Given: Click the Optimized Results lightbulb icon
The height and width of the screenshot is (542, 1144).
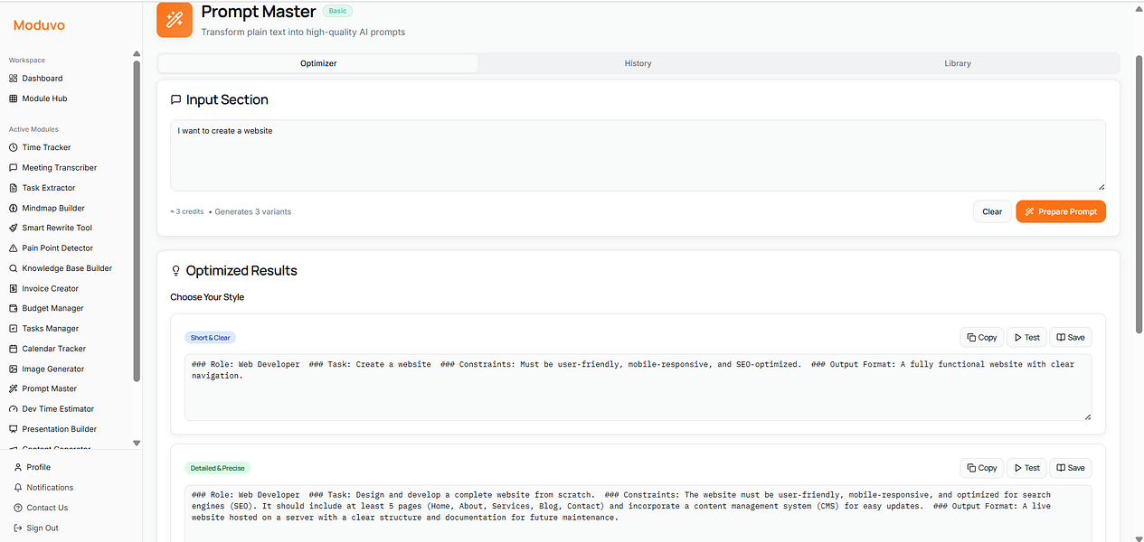Looking at the screenshot, I should pyautogui.click(x=175, y=271).
